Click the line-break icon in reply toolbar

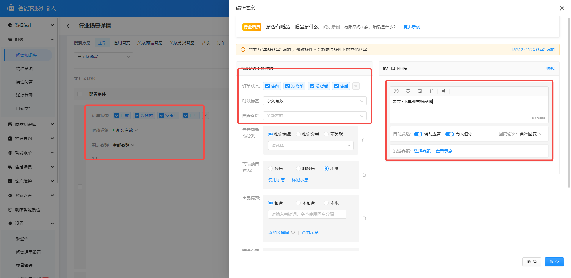coord(456,91)
